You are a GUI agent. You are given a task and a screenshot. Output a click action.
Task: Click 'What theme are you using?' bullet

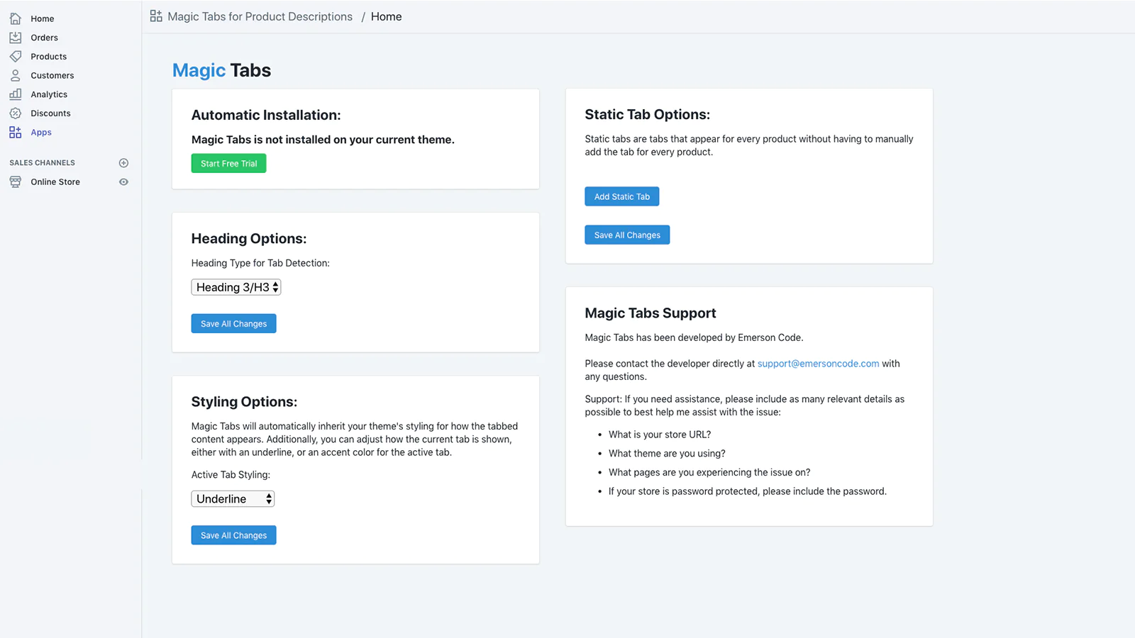coord(667,454)
